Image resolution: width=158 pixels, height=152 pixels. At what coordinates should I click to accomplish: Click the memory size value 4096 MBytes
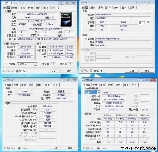[24, 95]
